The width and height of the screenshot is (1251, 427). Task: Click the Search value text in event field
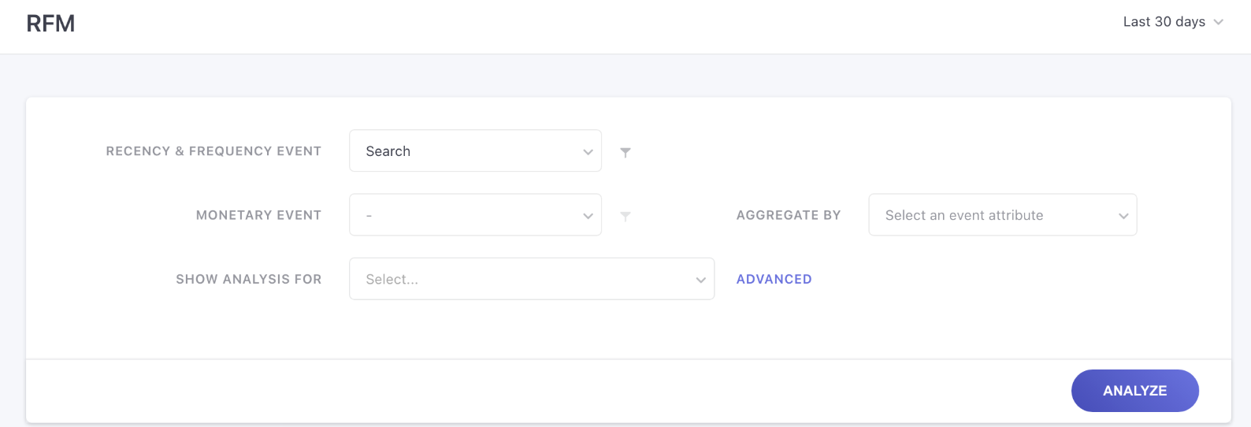click(x=388, y=151)
